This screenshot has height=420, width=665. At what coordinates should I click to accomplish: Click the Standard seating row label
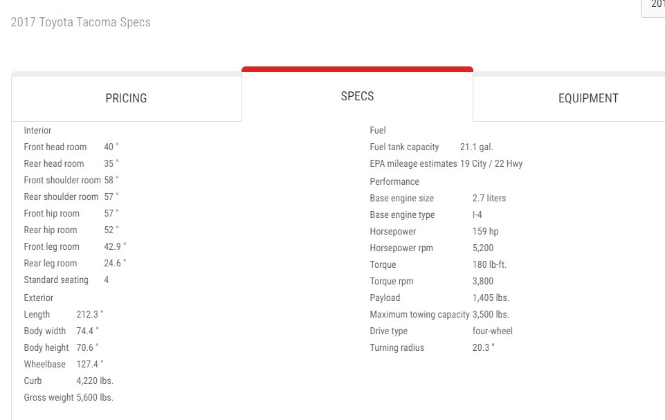coord(56,280)
